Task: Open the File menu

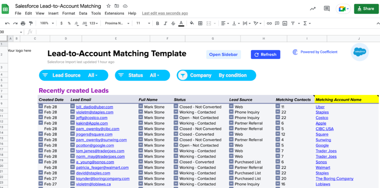Action: click(x=18, y=13)
